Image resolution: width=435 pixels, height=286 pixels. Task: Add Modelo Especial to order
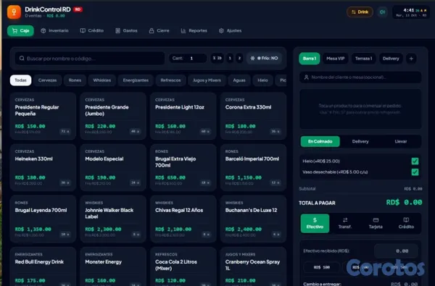pos(113,168)
